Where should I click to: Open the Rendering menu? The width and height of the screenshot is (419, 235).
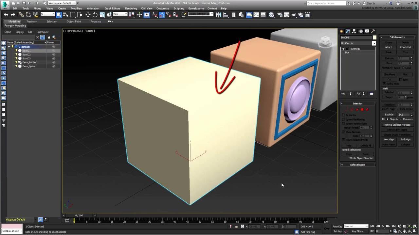[x=131, y=8]
